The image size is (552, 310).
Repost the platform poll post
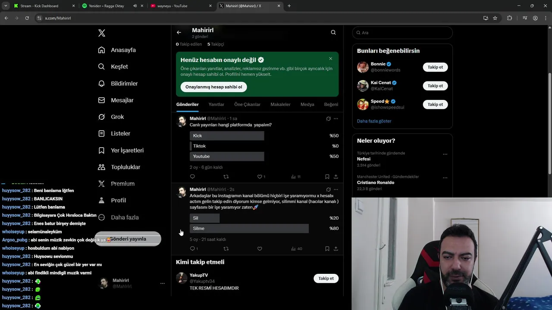(226, 177)
